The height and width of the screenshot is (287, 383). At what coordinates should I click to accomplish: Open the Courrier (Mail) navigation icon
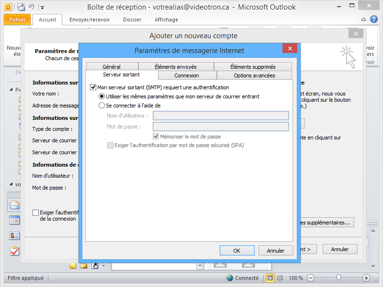tap(14, 205)
